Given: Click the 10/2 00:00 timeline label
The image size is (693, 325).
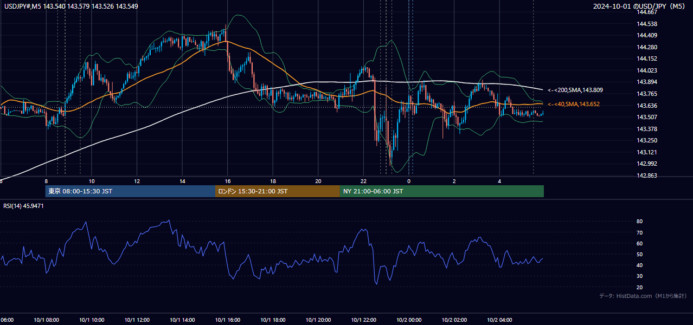Looking at the screenshot, I should point(409,320).
